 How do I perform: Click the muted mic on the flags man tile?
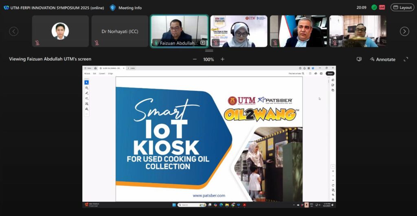click(x=275, y=43)
